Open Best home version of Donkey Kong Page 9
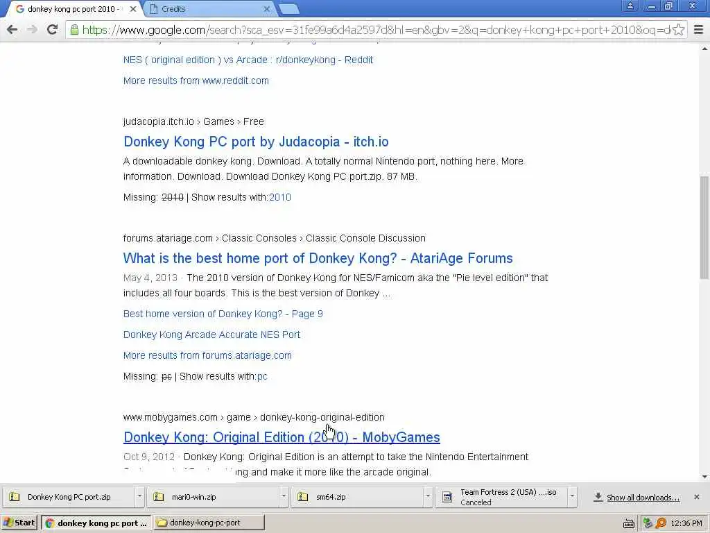This screenshot has height=533, width=710. pyautogui.click(x=223, y=314)
